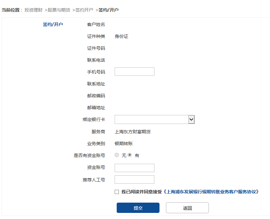Go to 股票与期货 in breadcrumb

pos(59,10)
